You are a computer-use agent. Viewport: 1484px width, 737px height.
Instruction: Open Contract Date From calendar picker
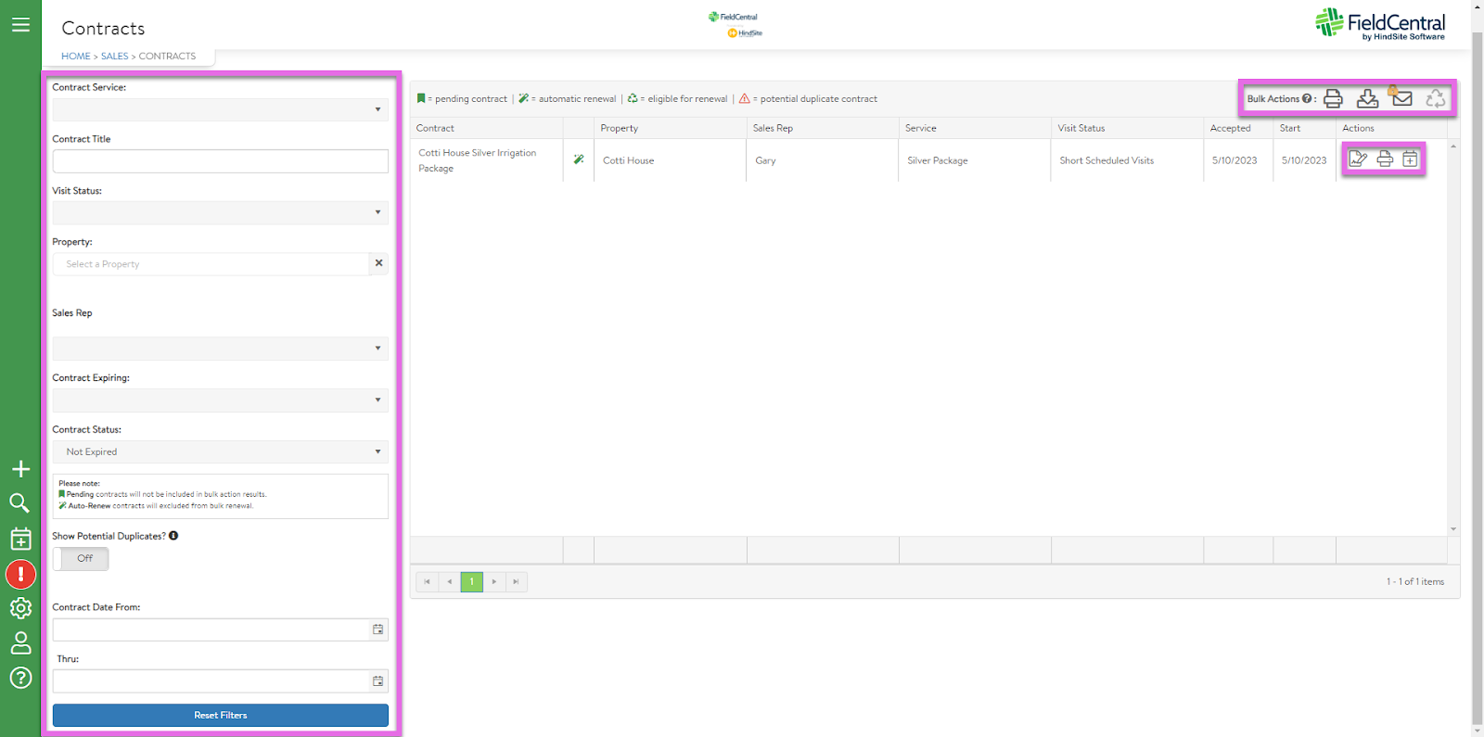377,629
